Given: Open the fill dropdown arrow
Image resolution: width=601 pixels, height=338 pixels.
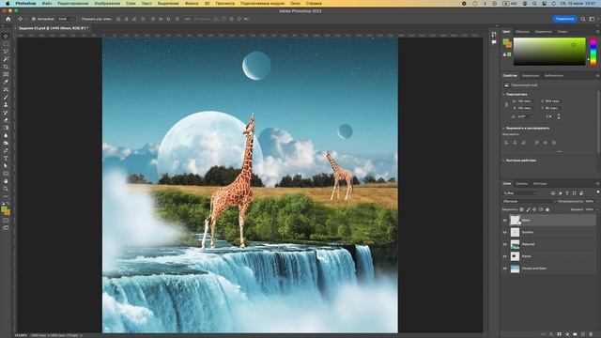Looking at the screenshot, I should click(597, 209).
